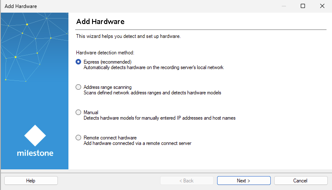
Task: Click the Next > button
Action: (x=244, y=181)
